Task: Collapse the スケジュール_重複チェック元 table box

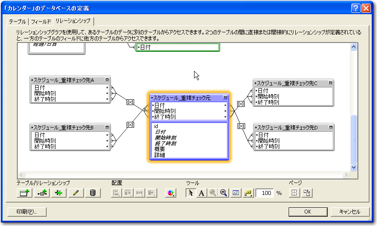Action: (225, 97)
